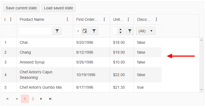The width and height of the screenshot is (206, 107).
Task: Open First Order column menu icon
Action: pos(104,19)
